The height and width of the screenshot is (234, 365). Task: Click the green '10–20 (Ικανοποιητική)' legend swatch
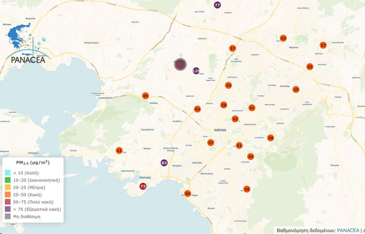point(8,180)
